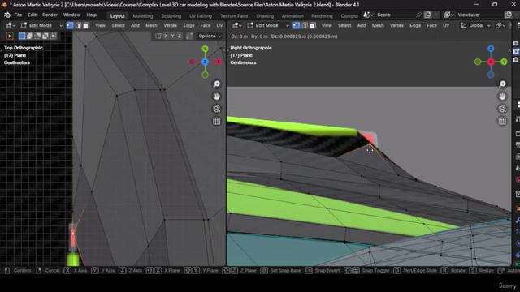520x292 pixels.
Task: Open the Help menu
Action: click(x=92, y=15)
